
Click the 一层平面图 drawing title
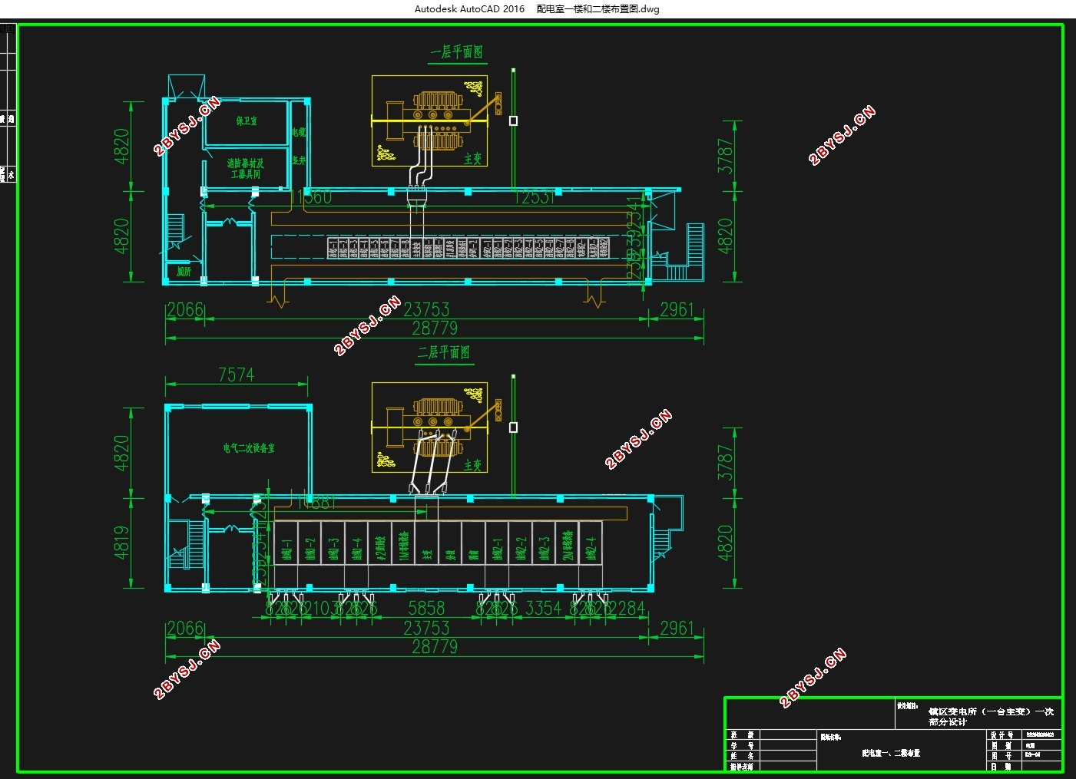tap(457, 52)
